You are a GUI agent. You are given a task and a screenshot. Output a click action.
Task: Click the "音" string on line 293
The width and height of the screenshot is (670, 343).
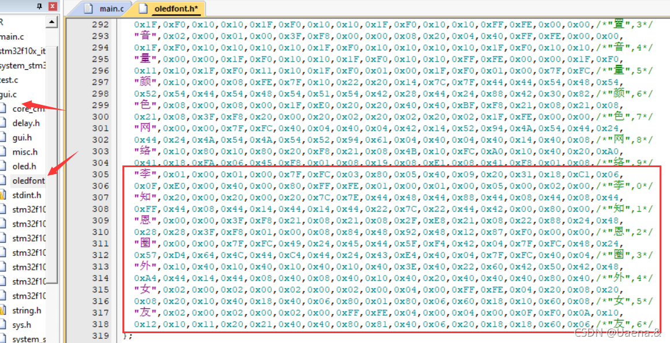[146, 36]
